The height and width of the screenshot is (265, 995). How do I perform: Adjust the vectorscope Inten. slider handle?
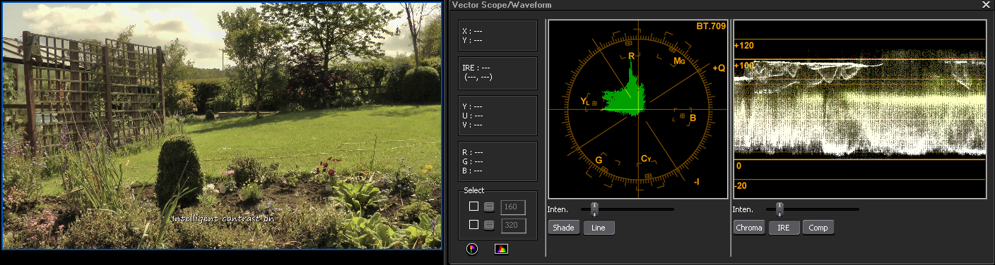coord(595,209)
